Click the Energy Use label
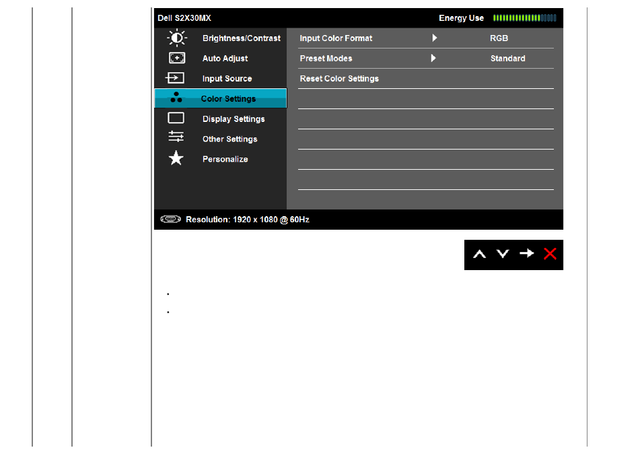 [461, 18]
